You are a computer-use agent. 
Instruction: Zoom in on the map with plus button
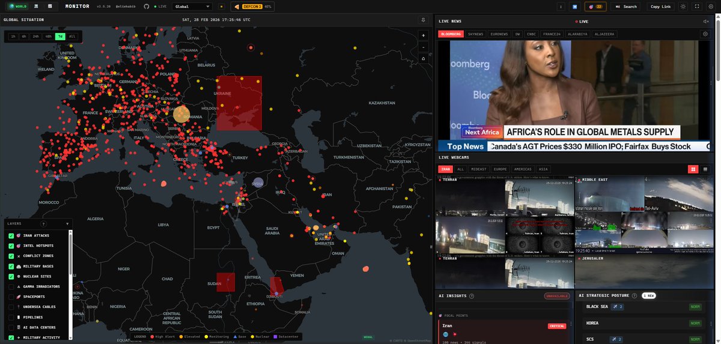pyautogui.click(x=424, y=35)
